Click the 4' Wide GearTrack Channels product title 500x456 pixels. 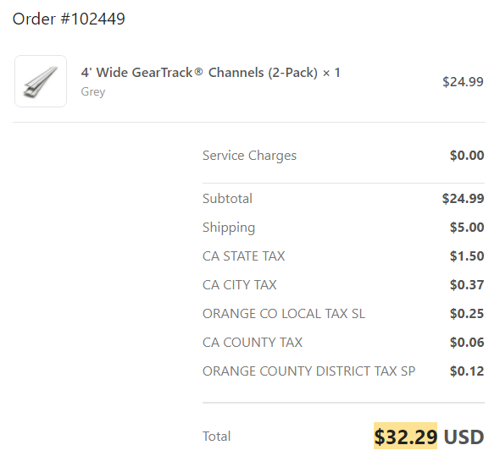click(210, 73)
